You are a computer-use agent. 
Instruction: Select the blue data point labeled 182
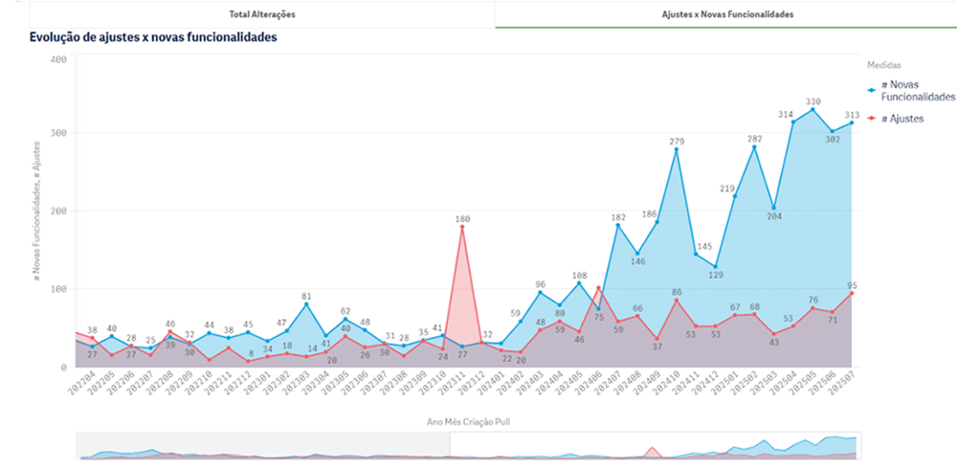pyautogui.click(x=618, y=225)
